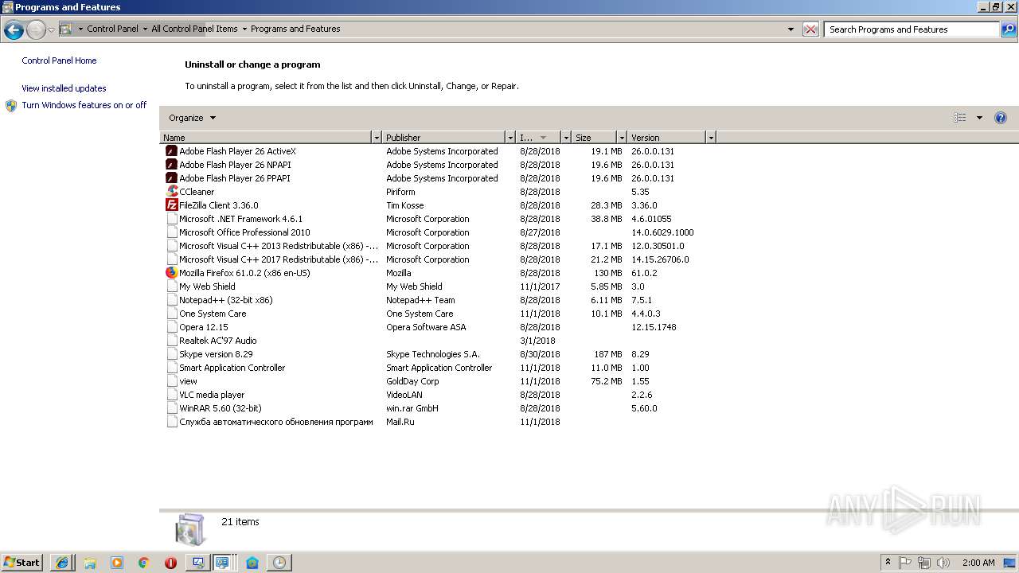Open the recent pages dropdown arrow
Image resolution: width=1019 pixels, height=573 pixels.
coord(51,30)
